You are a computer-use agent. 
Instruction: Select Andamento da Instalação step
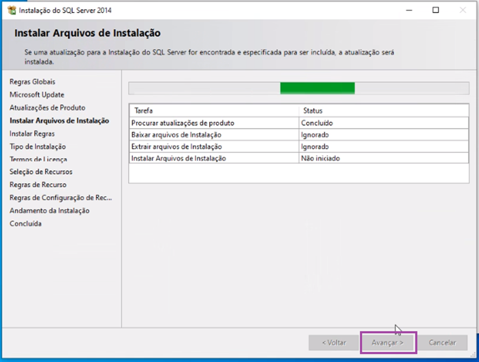point(49,210)
